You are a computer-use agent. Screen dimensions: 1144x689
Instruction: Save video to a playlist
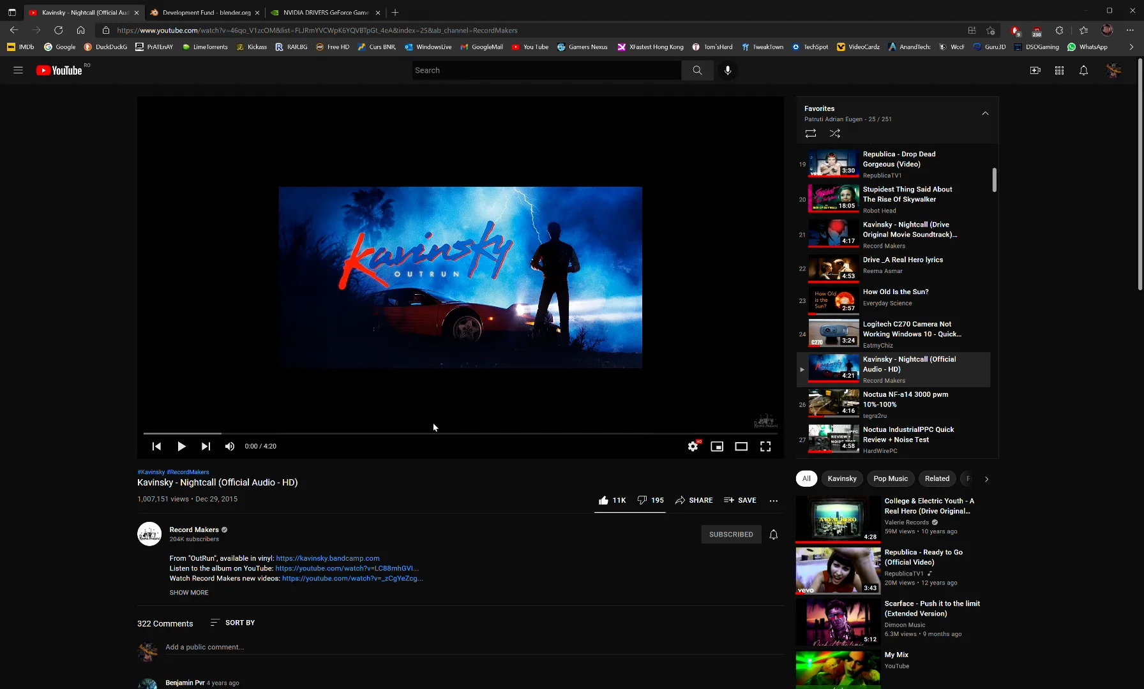pos(740,500)
